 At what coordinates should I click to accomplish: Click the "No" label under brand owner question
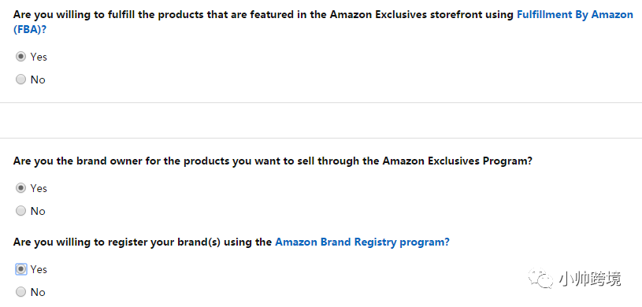[38, 211]
